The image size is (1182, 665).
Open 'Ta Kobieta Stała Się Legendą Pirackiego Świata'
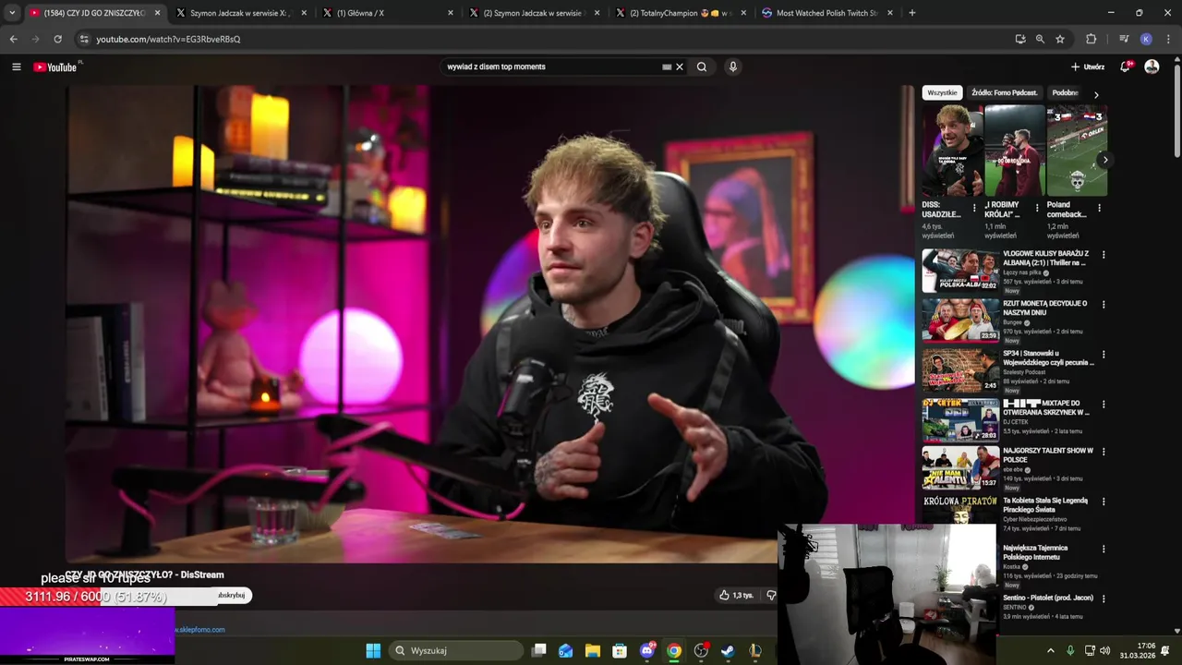pyautogui.click(x=1045, y=505)
